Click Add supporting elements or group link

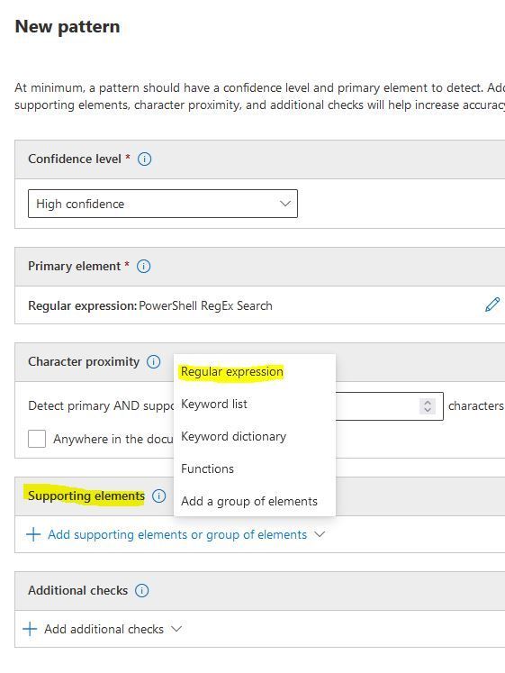(177, 535)
